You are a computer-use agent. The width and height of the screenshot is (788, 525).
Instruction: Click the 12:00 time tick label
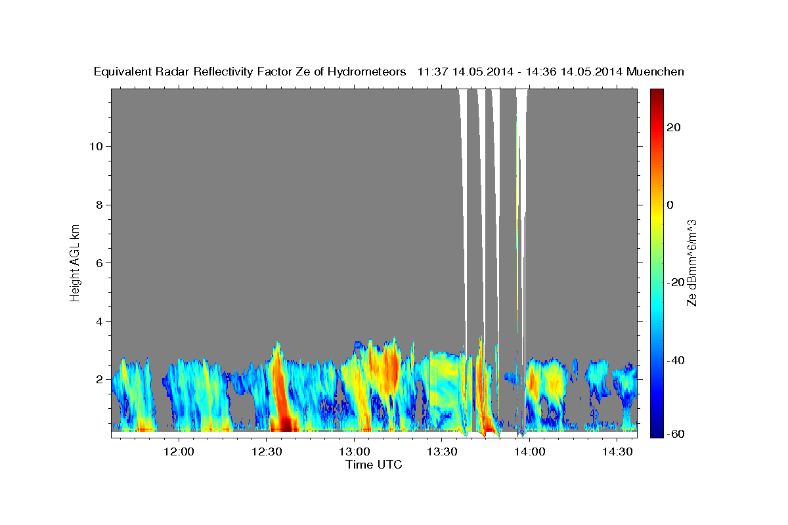pyautogui.click(x=179, y=451)
